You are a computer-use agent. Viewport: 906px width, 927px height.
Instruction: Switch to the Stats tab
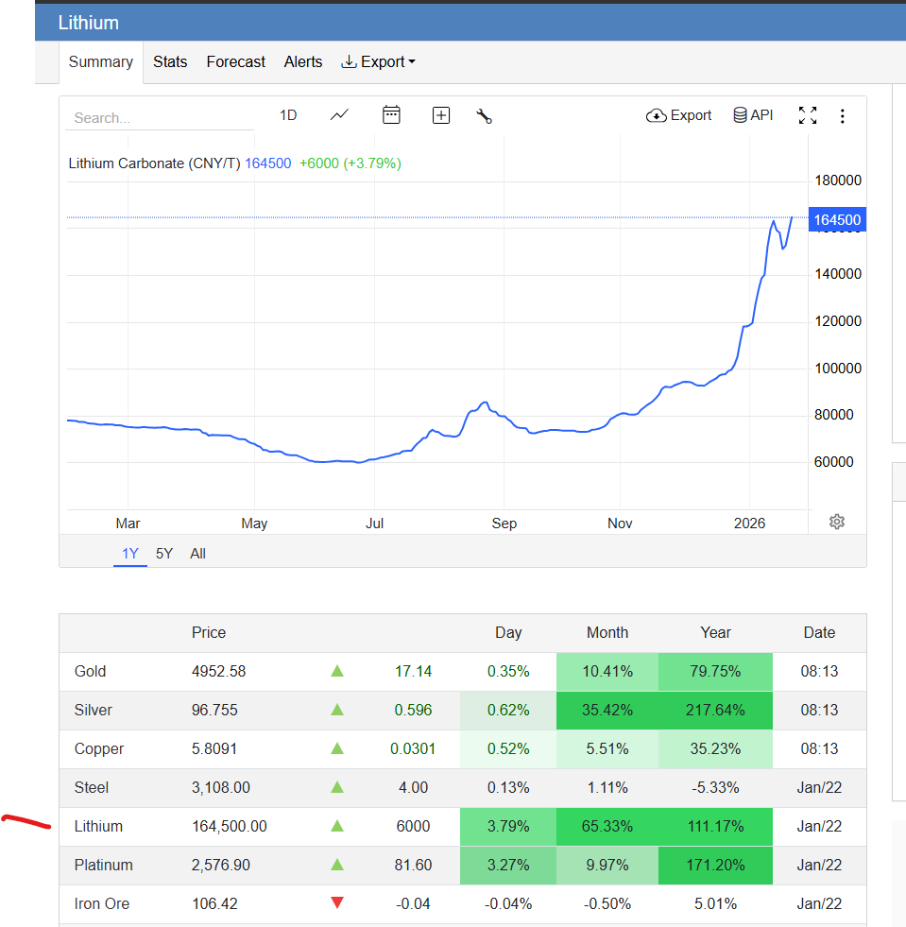pos(170,61)
